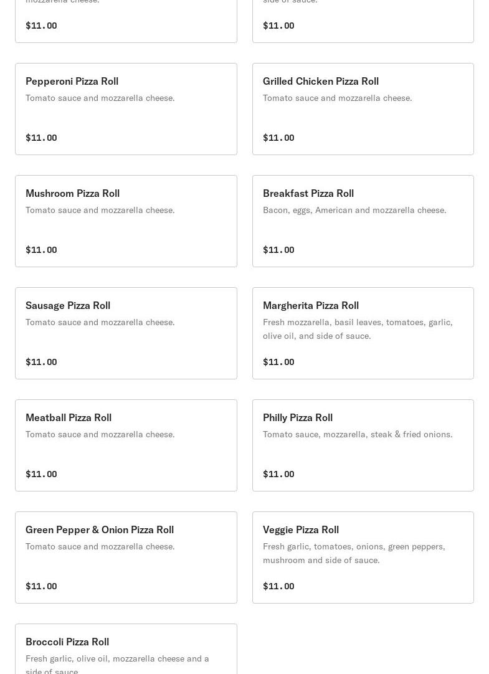This screenshot has height=674, width=489.
Task: Click the price of Pepperoni Pizza Roll
Action: [x=41, y=138]
